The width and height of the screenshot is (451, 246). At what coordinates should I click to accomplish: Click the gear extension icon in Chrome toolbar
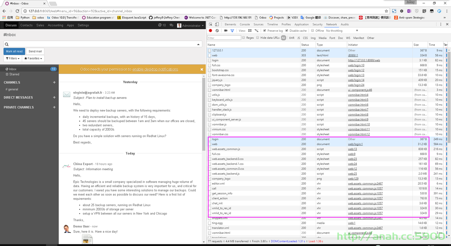click(x=402, y=11)
